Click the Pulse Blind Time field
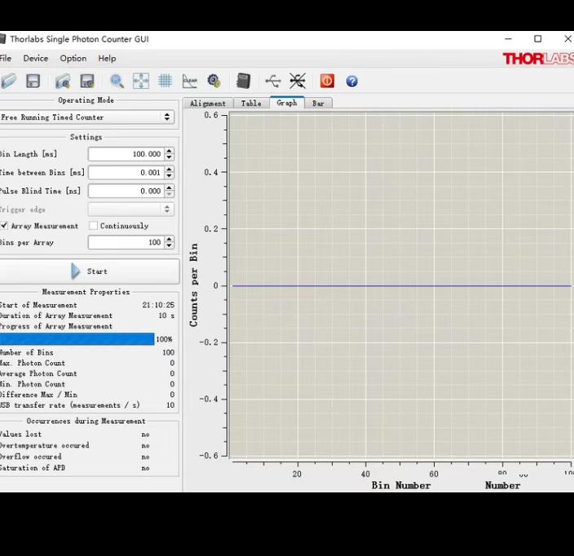Viewport: 574px width, 556px height. click(126, 191)
